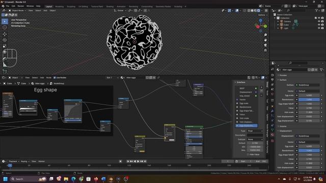This screenshot has width=326, height=183.
Task: Activate the Select Box tool
Action: [x=5, y=21]
